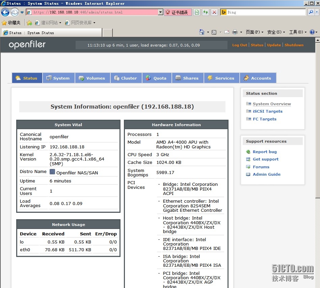Switch to the Volumes tab

(92, 78)
